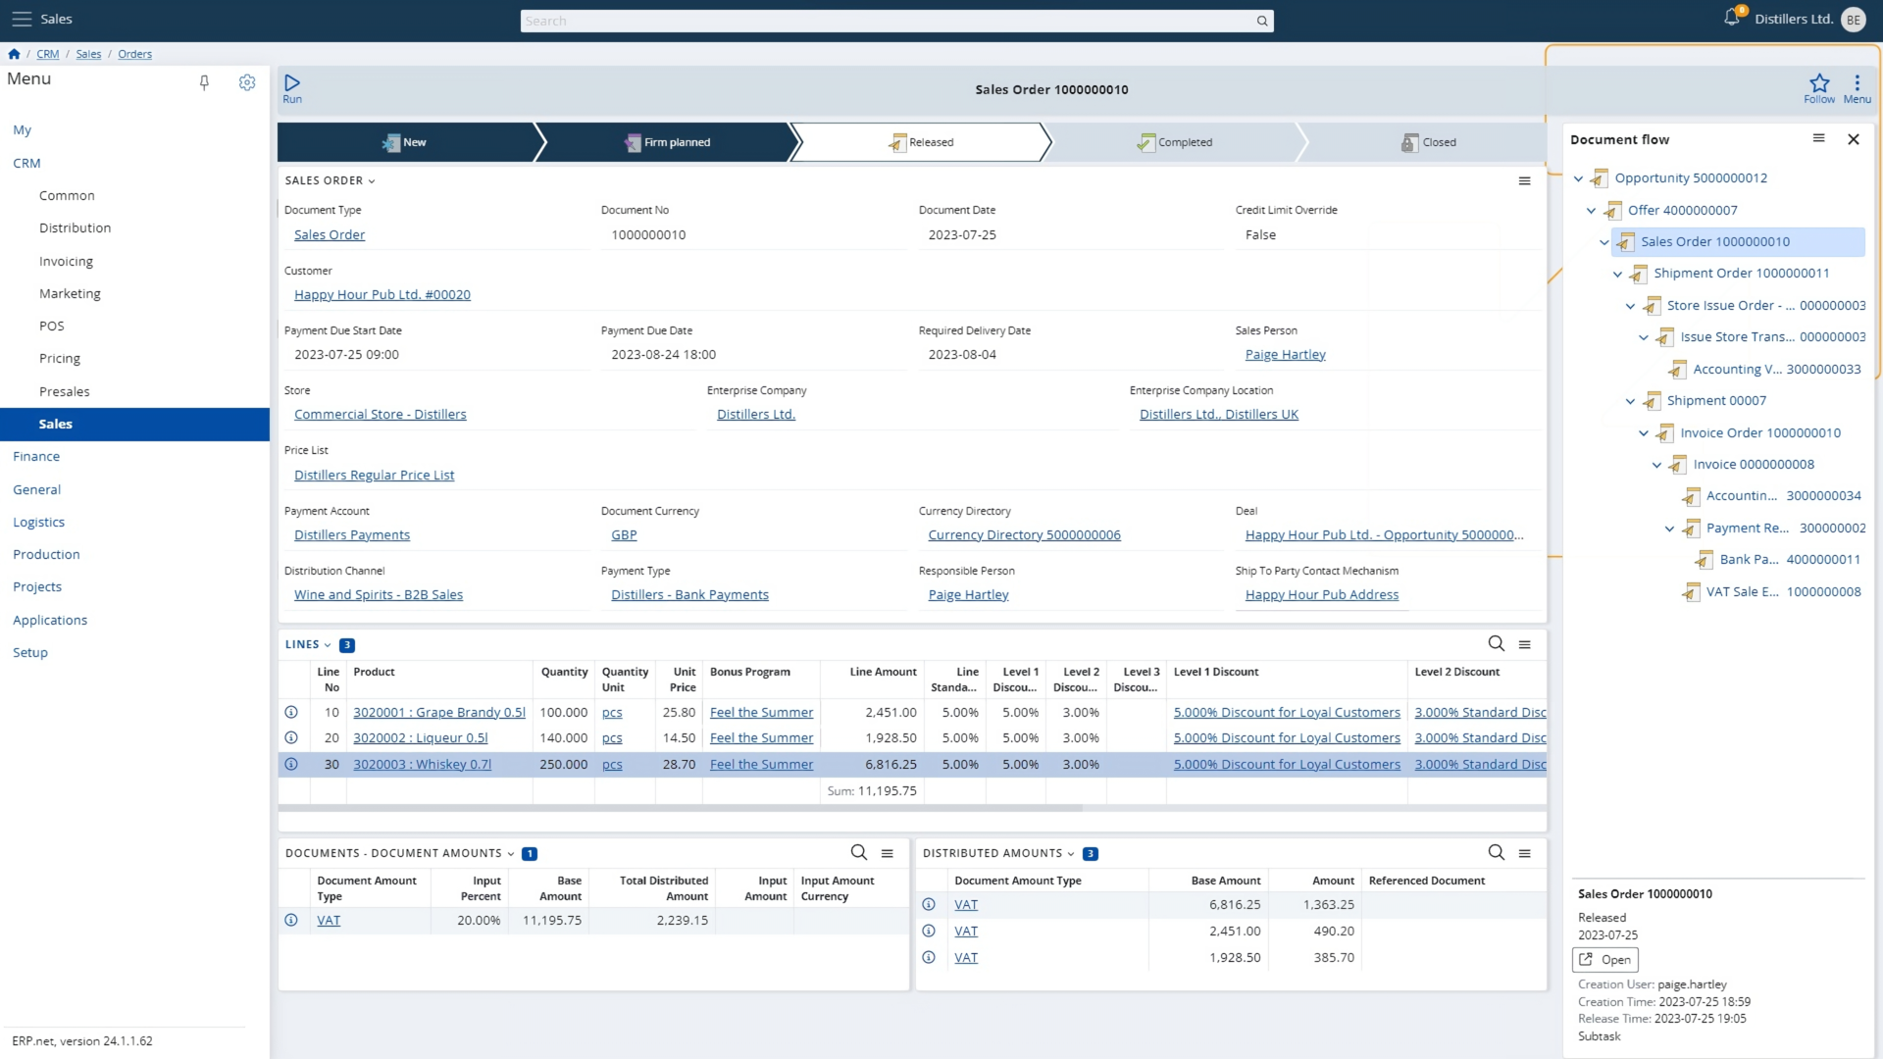
Task: Open the navigation hamburger menu
Action: 20,19
